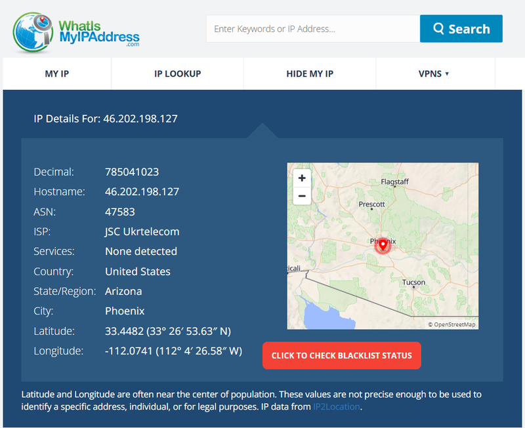Click the WhatIsMyIPAddress globe logo
The image size is (525, 428).
pyautogui.click(x=31, y=29)
